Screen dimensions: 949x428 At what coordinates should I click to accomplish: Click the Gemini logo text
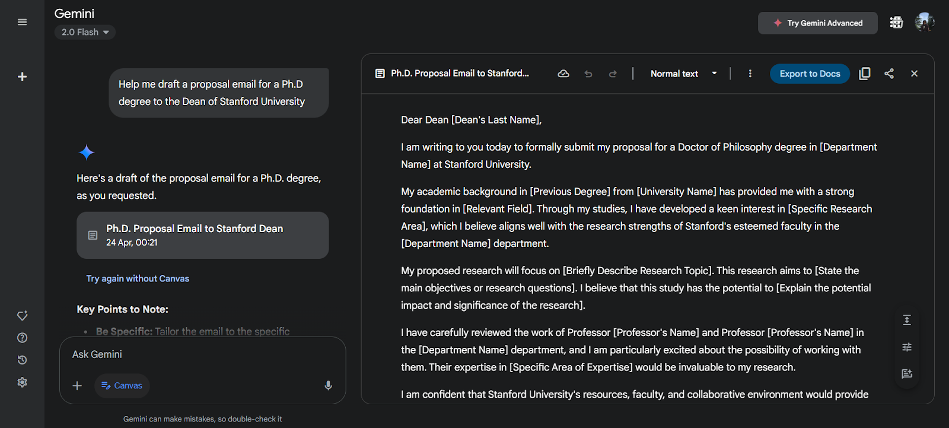click(74, 14)
